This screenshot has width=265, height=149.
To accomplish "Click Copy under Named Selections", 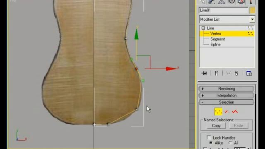I will point(216,126).
